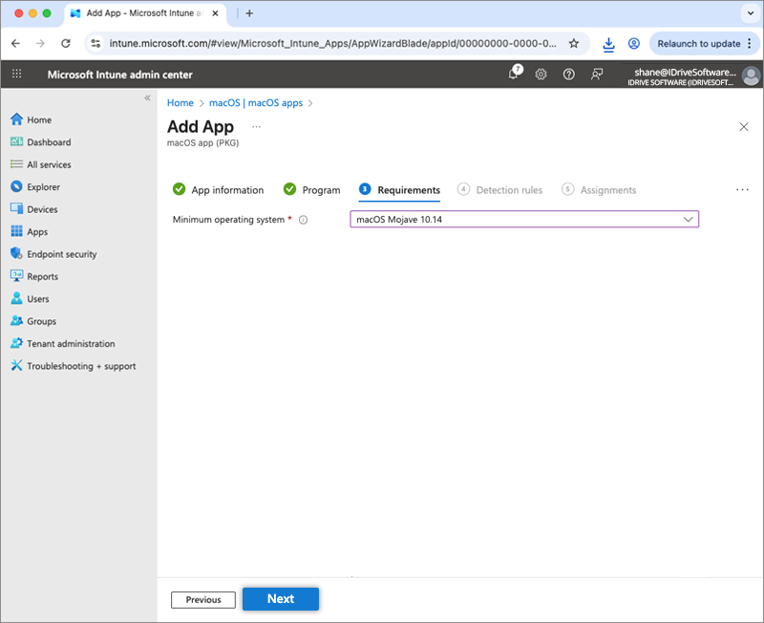764x623 pixels.
Task: Bookmark this page with the star icon
Action: point(574,43)
